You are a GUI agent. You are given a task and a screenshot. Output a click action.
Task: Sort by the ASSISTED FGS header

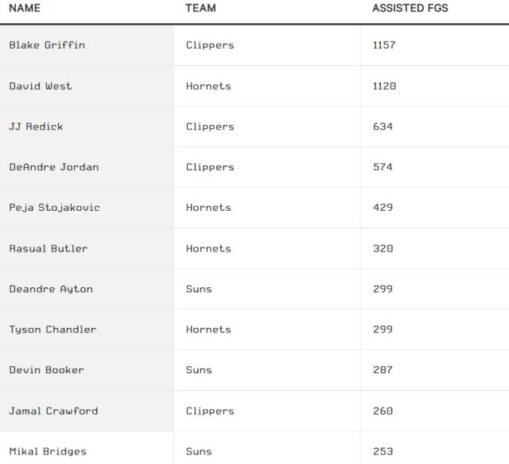(410, 8)
